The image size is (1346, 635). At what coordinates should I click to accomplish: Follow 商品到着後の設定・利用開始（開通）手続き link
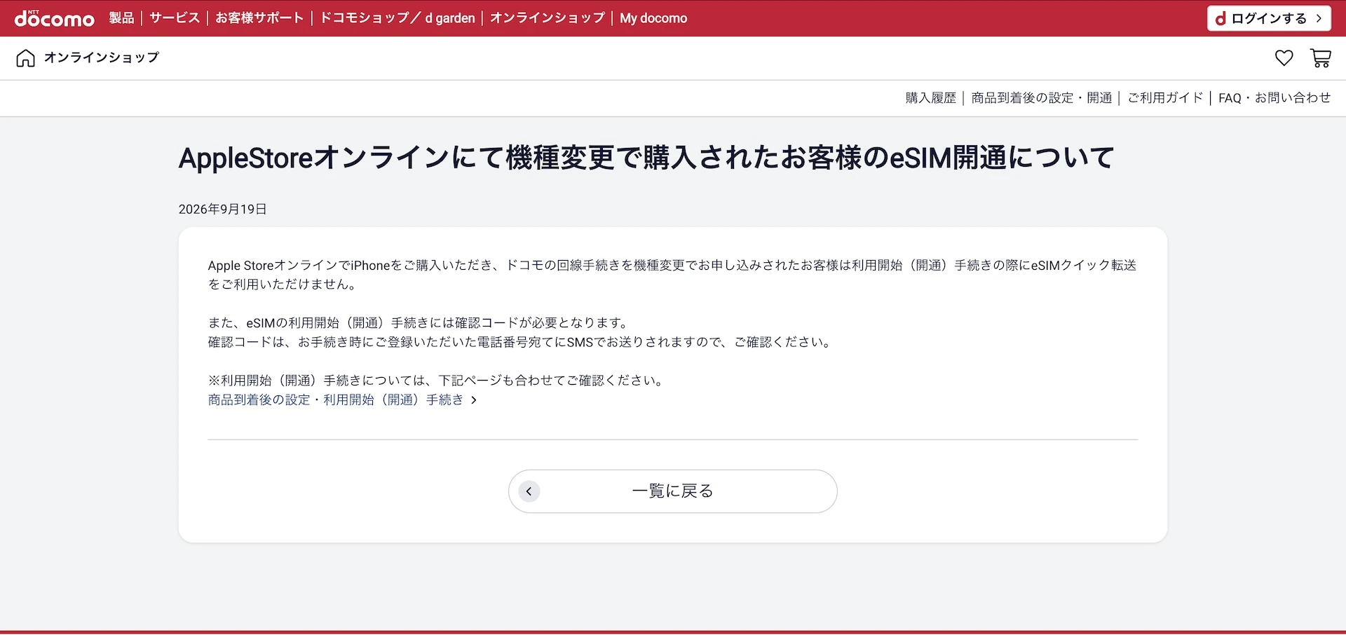336,400
